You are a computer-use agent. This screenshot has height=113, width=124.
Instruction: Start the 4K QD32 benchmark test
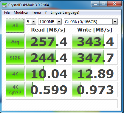(x=15, y=90)
